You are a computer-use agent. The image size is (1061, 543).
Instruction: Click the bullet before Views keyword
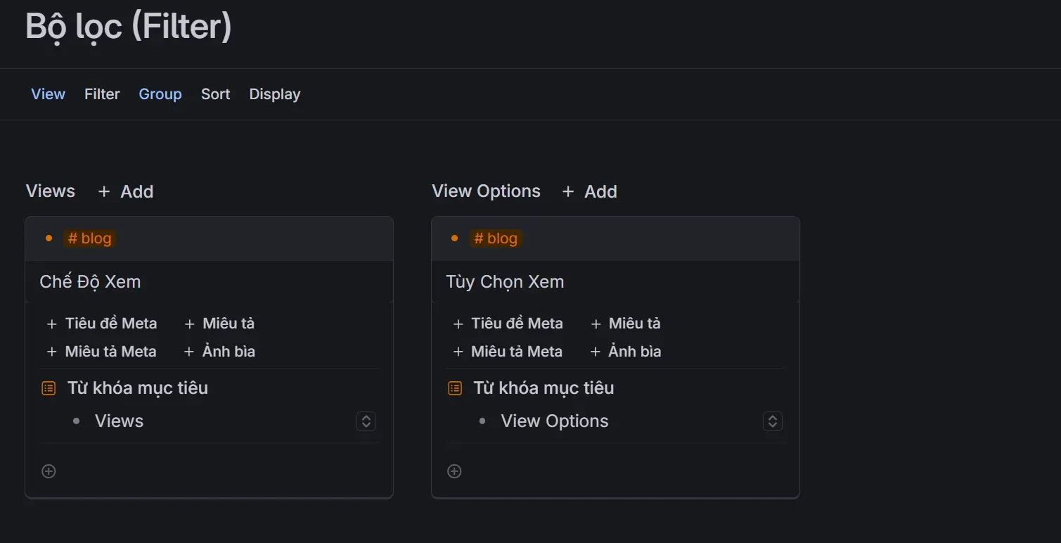76,421
